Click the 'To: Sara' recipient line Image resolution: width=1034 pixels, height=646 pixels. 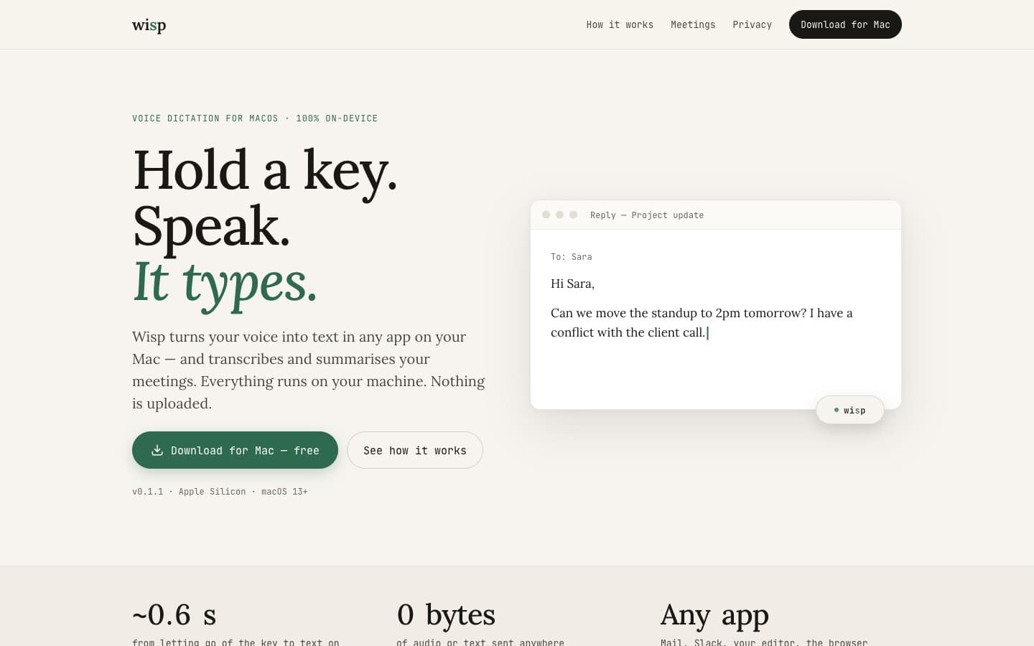coord(572,257)
